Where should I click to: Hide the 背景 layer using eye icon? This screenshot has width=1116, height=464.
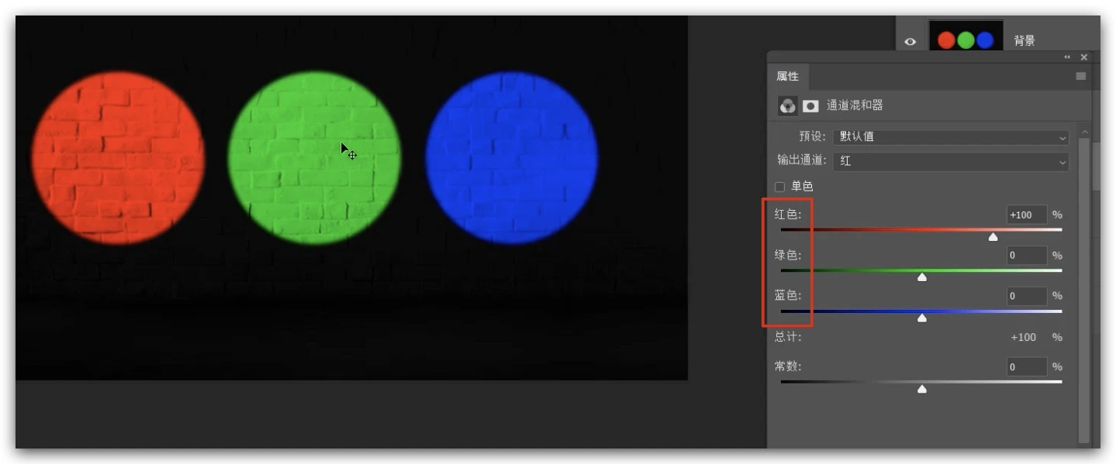coord(910,42)
